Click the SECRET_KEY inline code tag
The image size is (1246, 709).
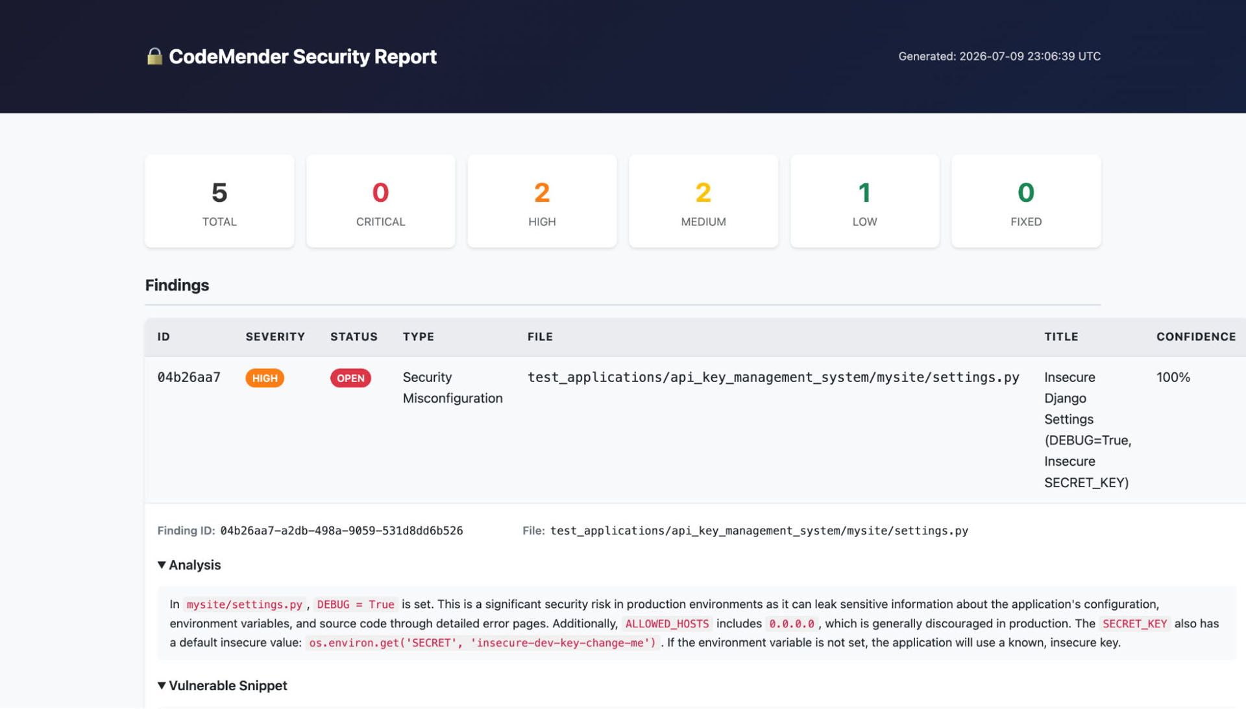tap(1134, 623)
